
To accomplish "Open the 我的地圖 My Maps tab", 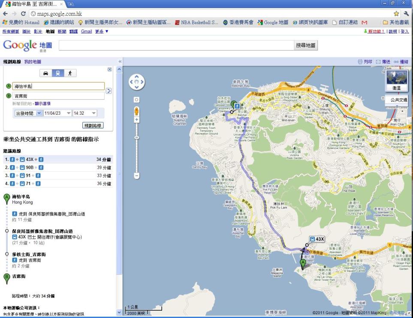I will click(33, 62).
